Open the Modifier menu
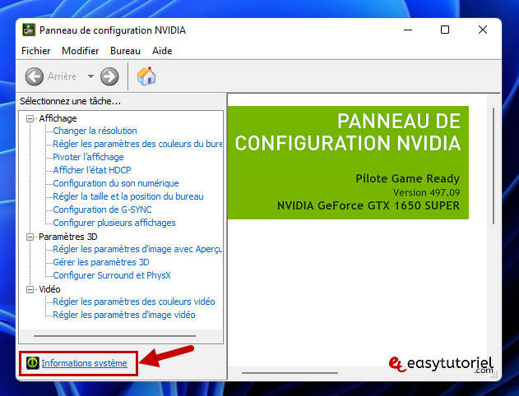Image resolution: width=519 pixels, height=396 pixels. (81, 51)
